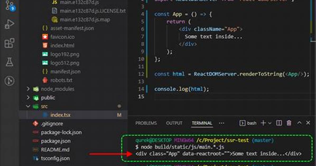This screenshot has height=166, width=316.
Task: Open README.md file
Action: [x=55, y=150]
